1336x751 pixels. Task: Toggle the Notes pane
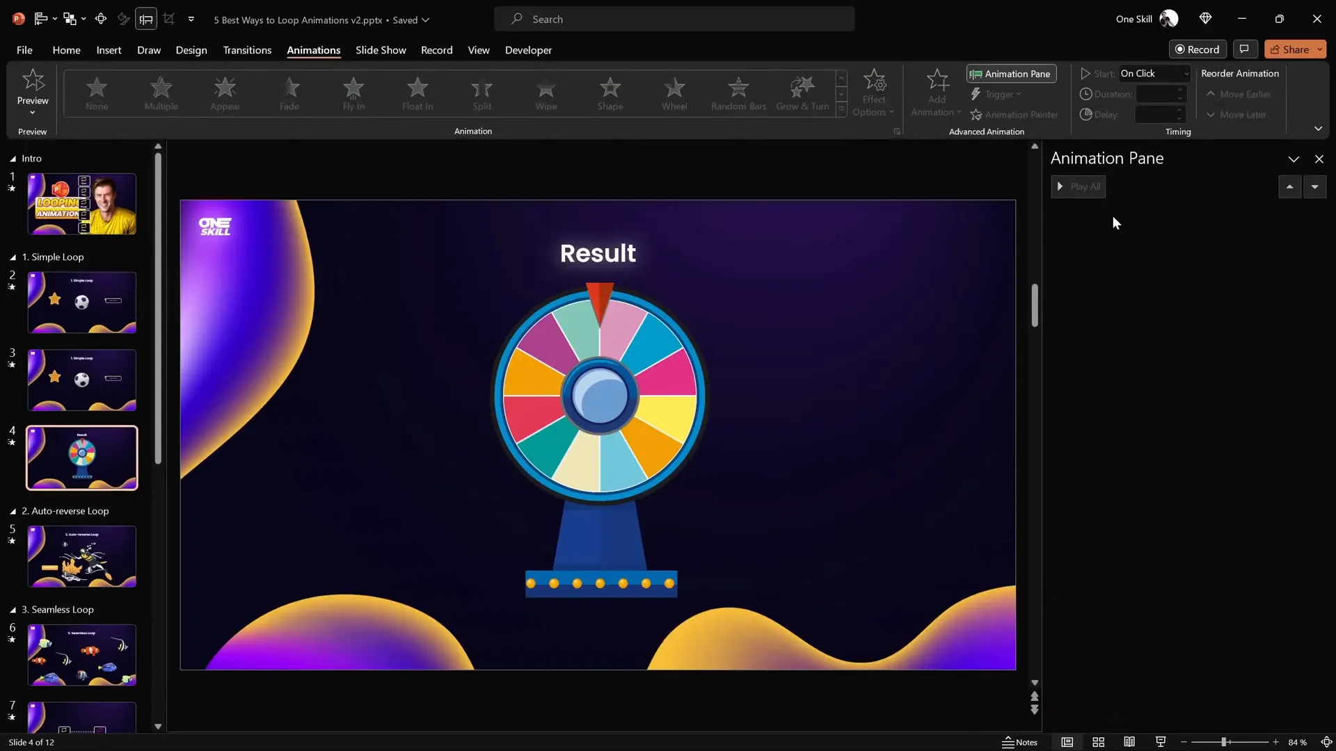(x=1019, y=742)
